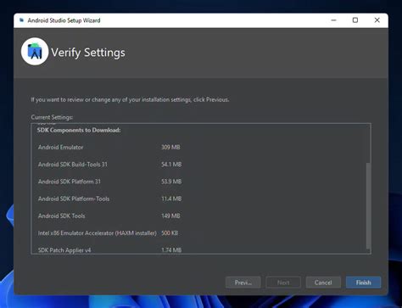
Task: Click the "149 MB" size value
Action: 170,216
